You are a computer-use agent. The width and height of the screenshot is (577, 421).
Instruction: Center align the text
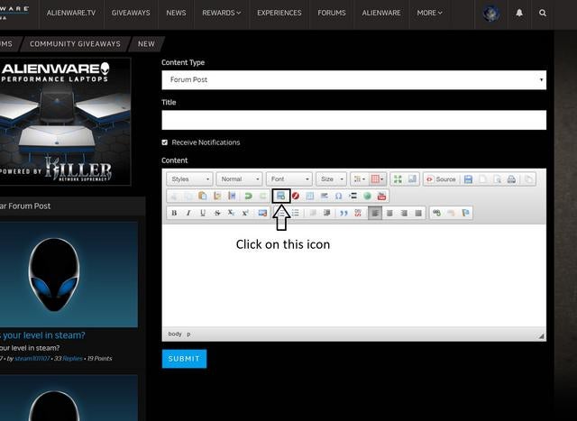pos(389,213)
